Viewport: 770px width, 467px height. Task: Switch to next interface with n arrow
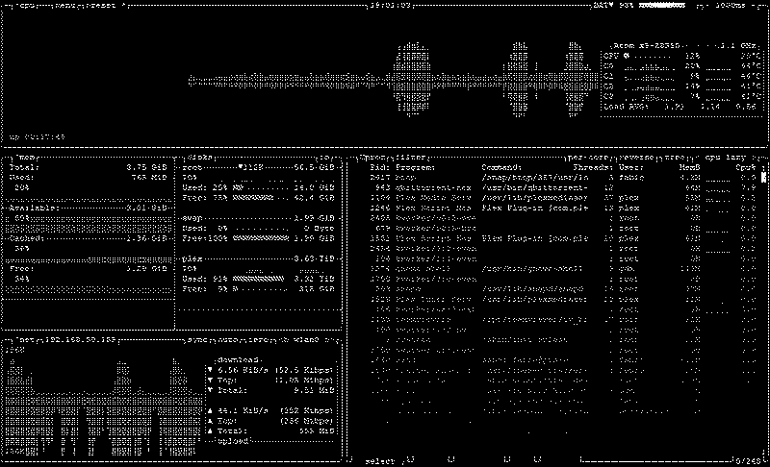(x=330, y=339)
